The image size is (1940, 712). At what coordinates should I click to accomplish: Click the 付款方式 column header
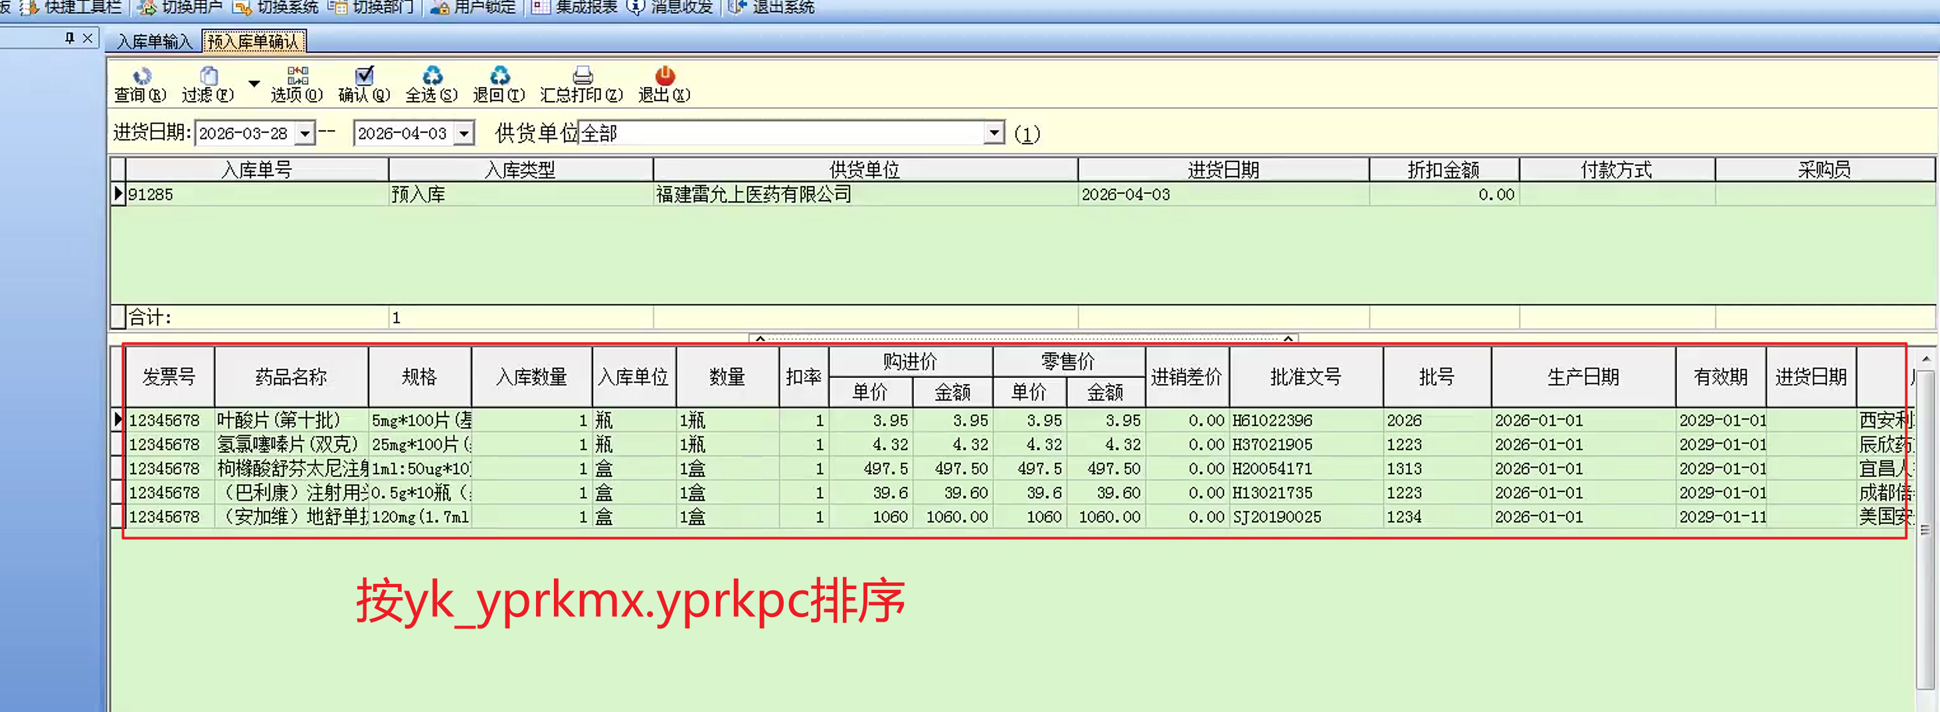pyautogui.click(x=1617, y=169)
